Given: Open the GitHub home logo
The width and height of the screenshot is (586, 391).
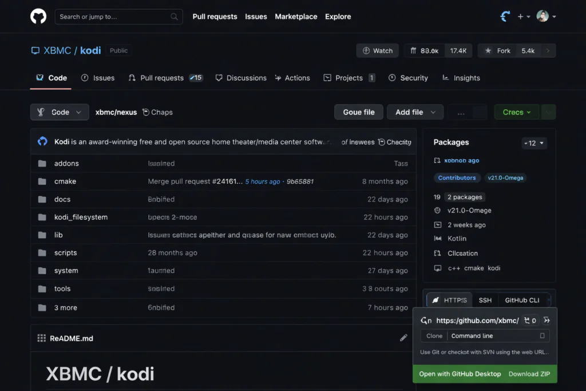Looking at the screenshot, I should (38, 17).
